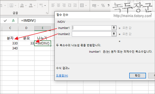Open the borders dropdown arrow
The width and height of the screenshot is (155, 94).
pos(15,5)
